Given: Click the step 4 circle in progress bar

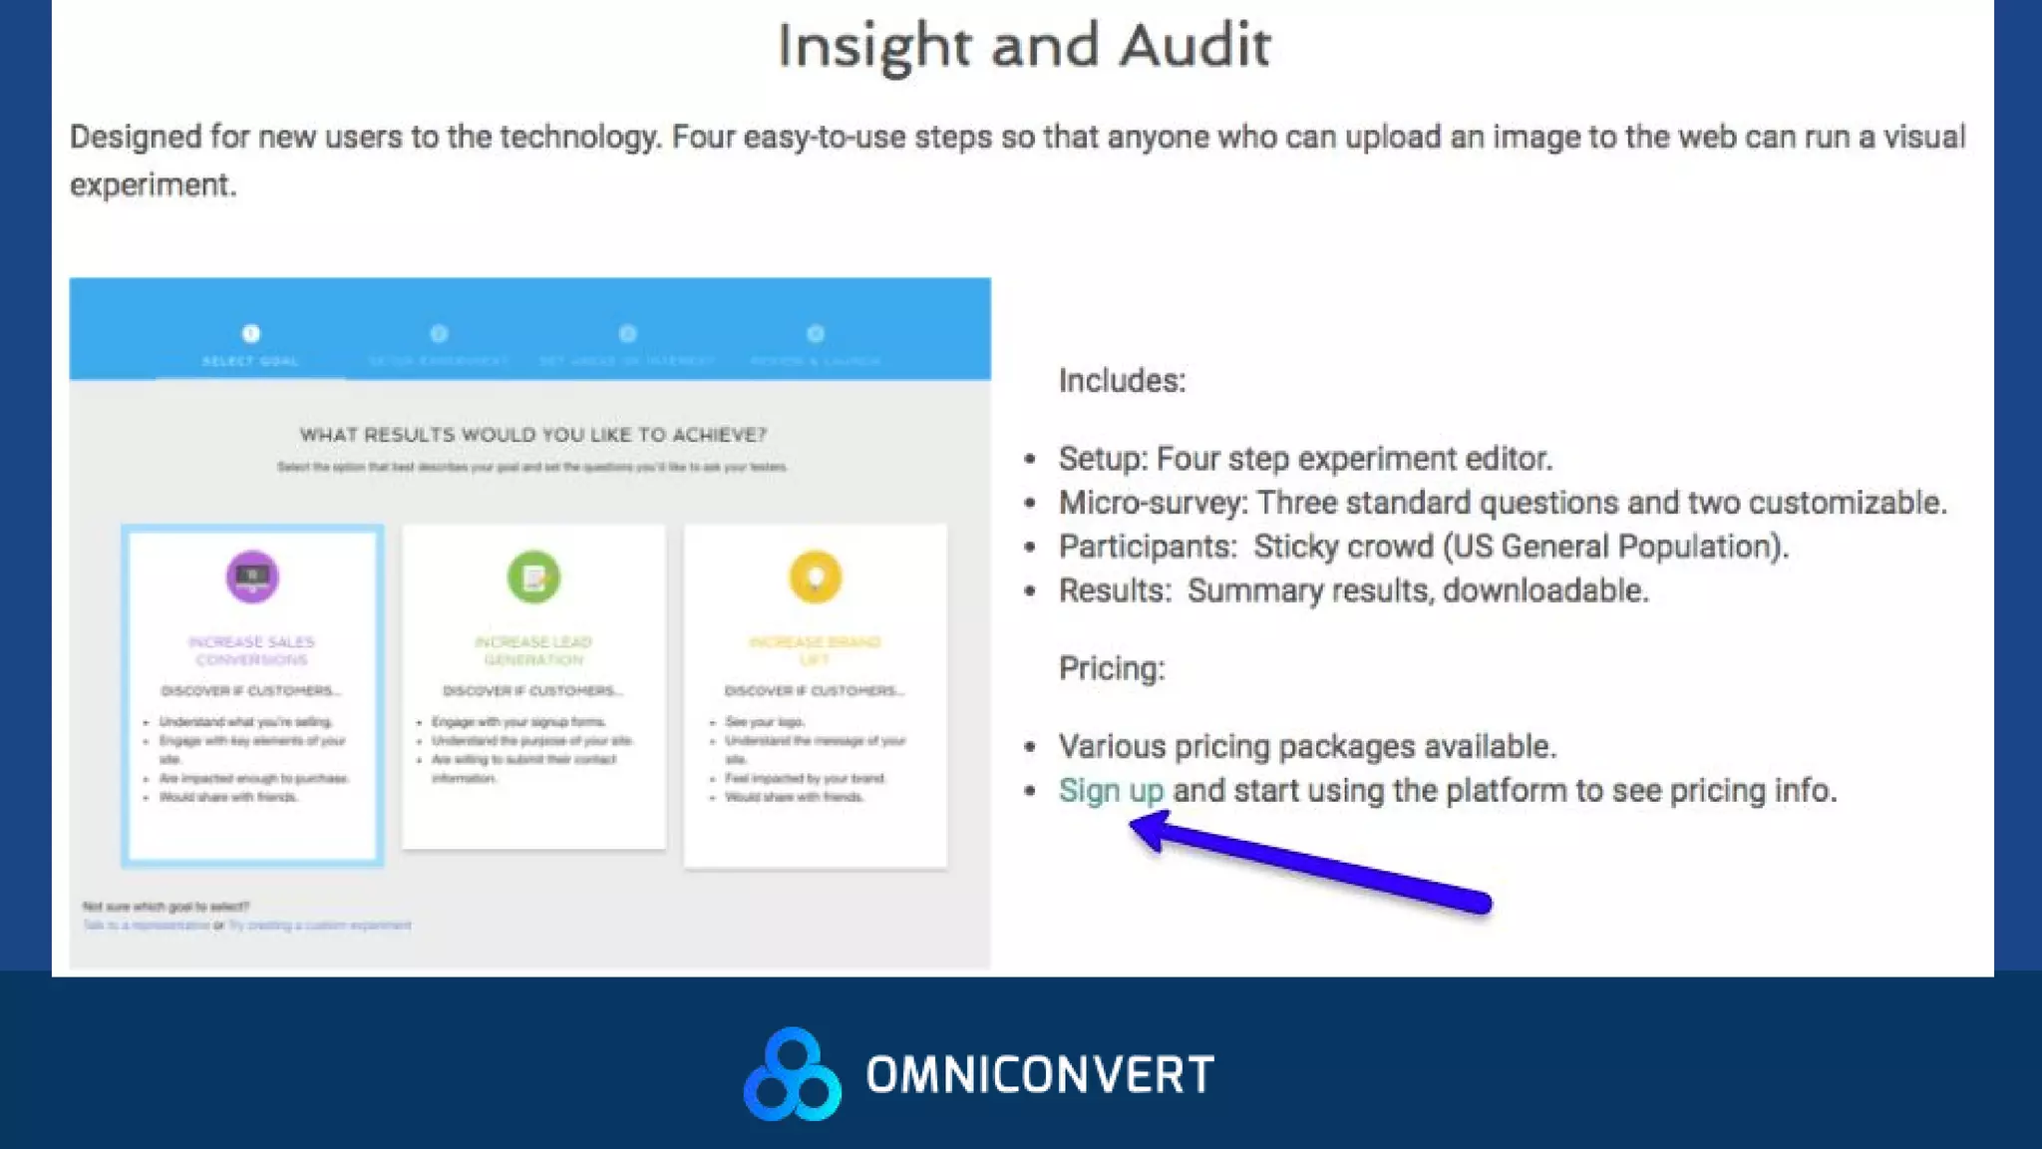Looking at the screenshot, I should 816,333.
